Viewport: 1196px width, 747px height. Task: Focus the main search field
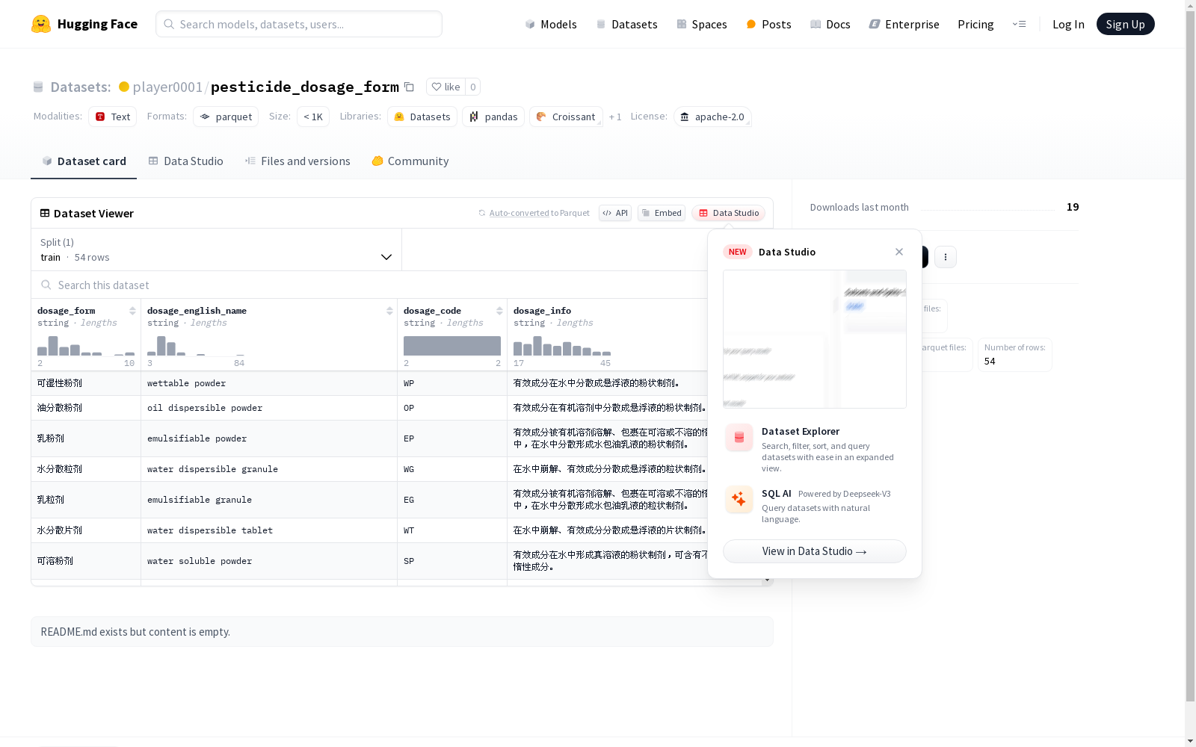coord(299,24)
